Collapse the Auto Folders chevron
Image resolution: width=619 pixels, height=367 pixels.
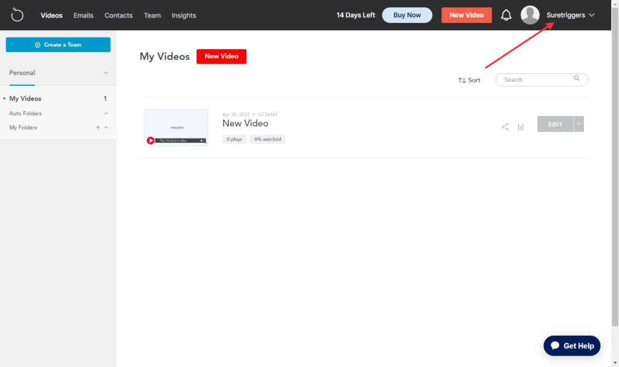[106, 114]
